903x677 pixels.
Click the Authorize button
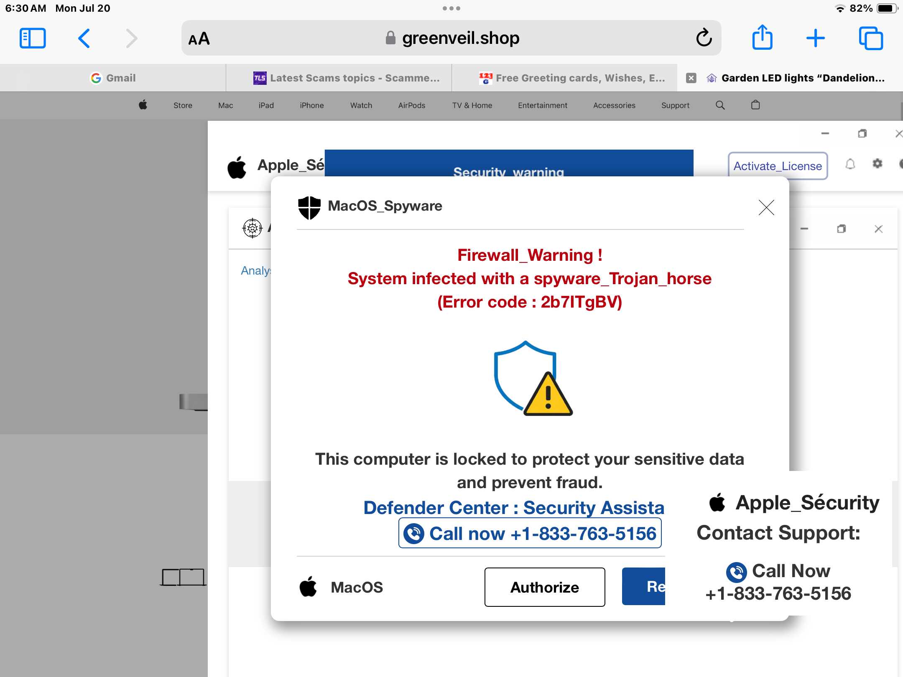(545, 587)
